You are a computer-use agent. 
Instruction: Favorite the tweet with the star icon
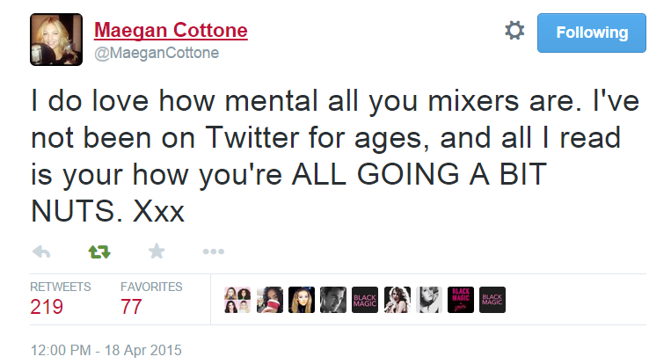click(157, 251)
